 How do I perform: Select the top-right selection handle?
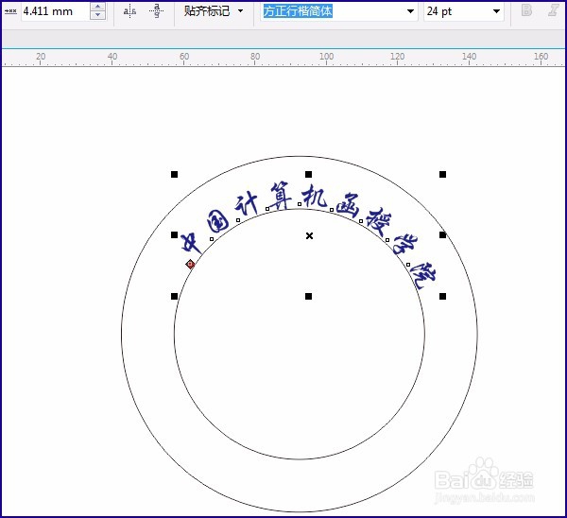[x=442, y=174]
